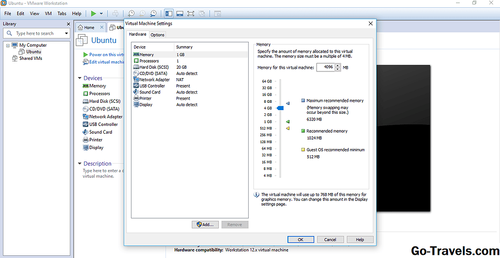Click the memory size input field
Screen dimensions: 500x258
coord(324,67)
